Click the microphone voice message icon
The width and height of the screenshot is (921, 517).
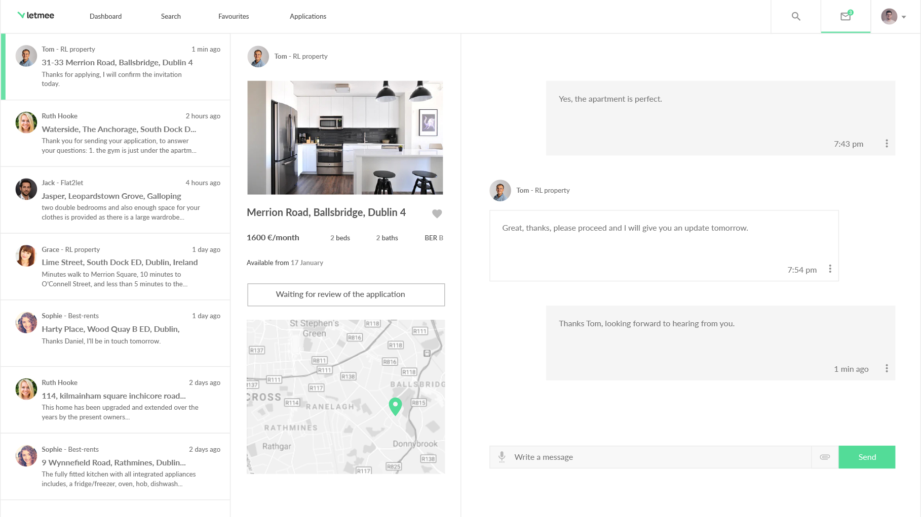(x=502, y=457)
